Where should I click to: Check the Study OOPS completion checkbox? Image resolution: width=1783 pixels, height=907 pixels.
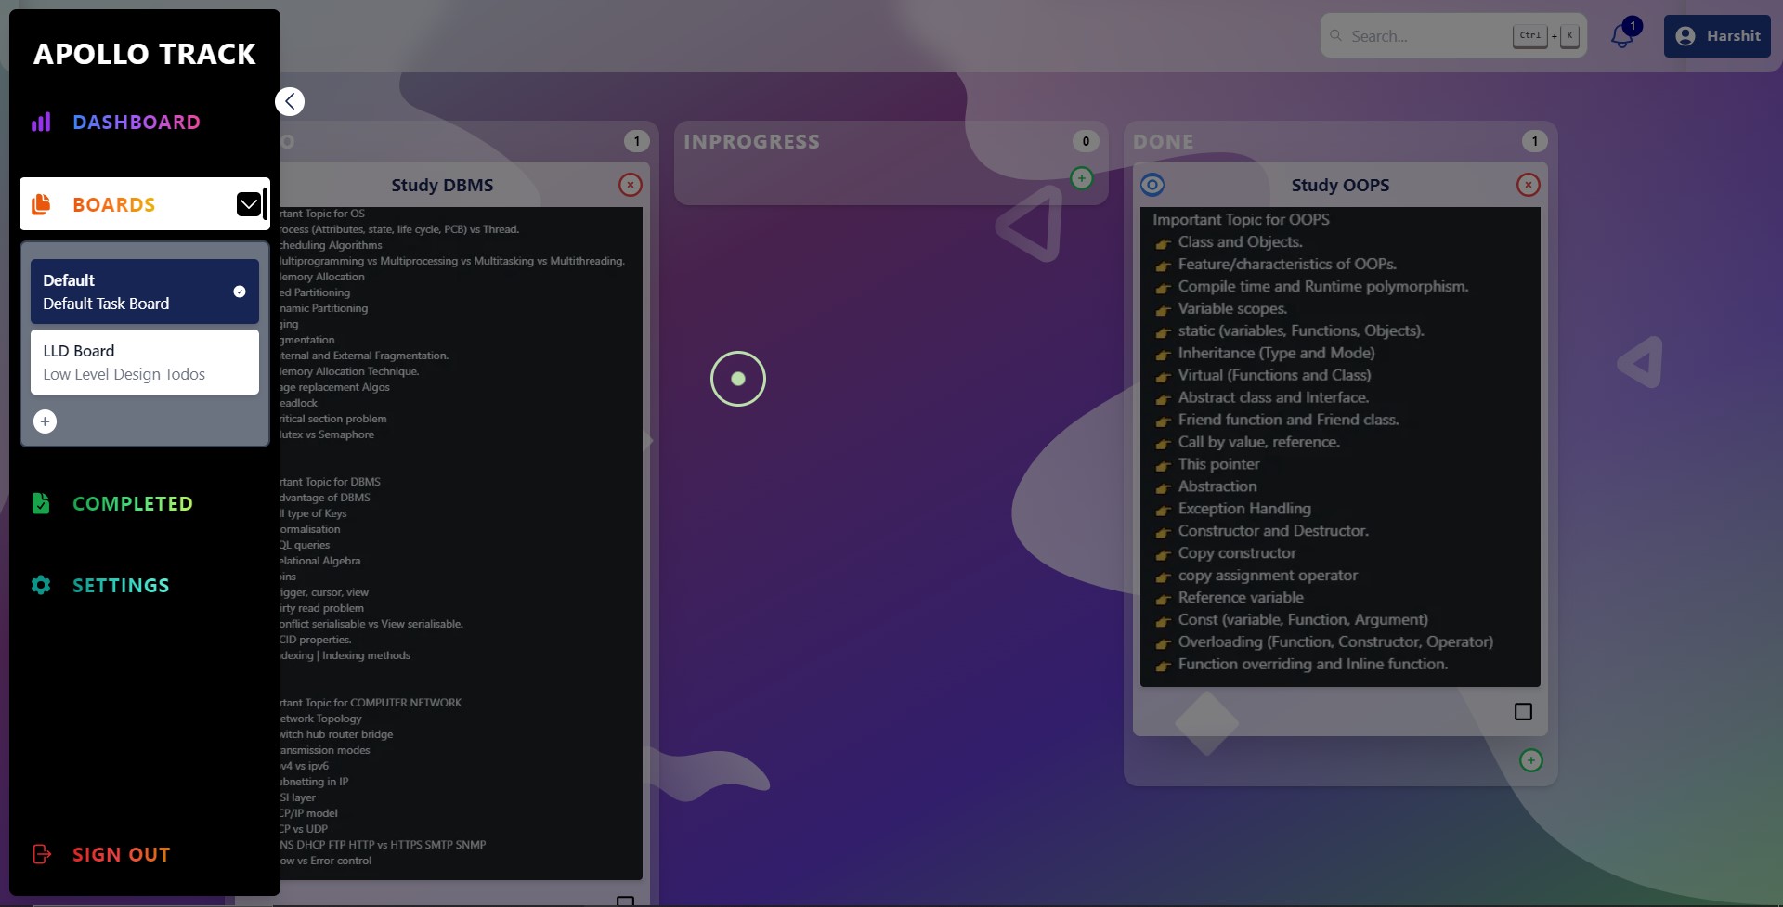[x=1523, y=712]
